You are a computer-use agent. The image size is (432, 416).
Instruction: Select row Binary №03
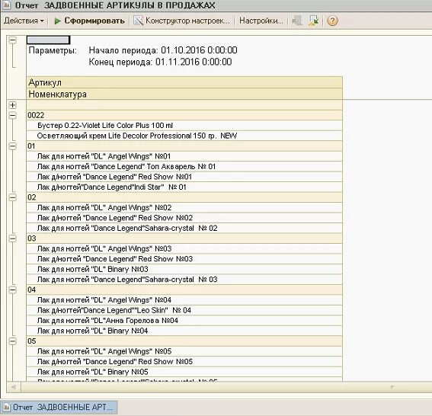184,269
